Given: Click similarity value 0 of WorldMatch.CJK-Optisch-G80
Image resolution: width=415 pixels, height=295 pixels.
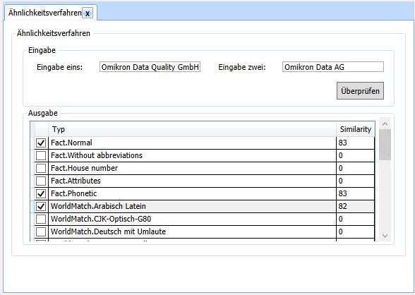Looking at the screenshot, I should (341, 219).
